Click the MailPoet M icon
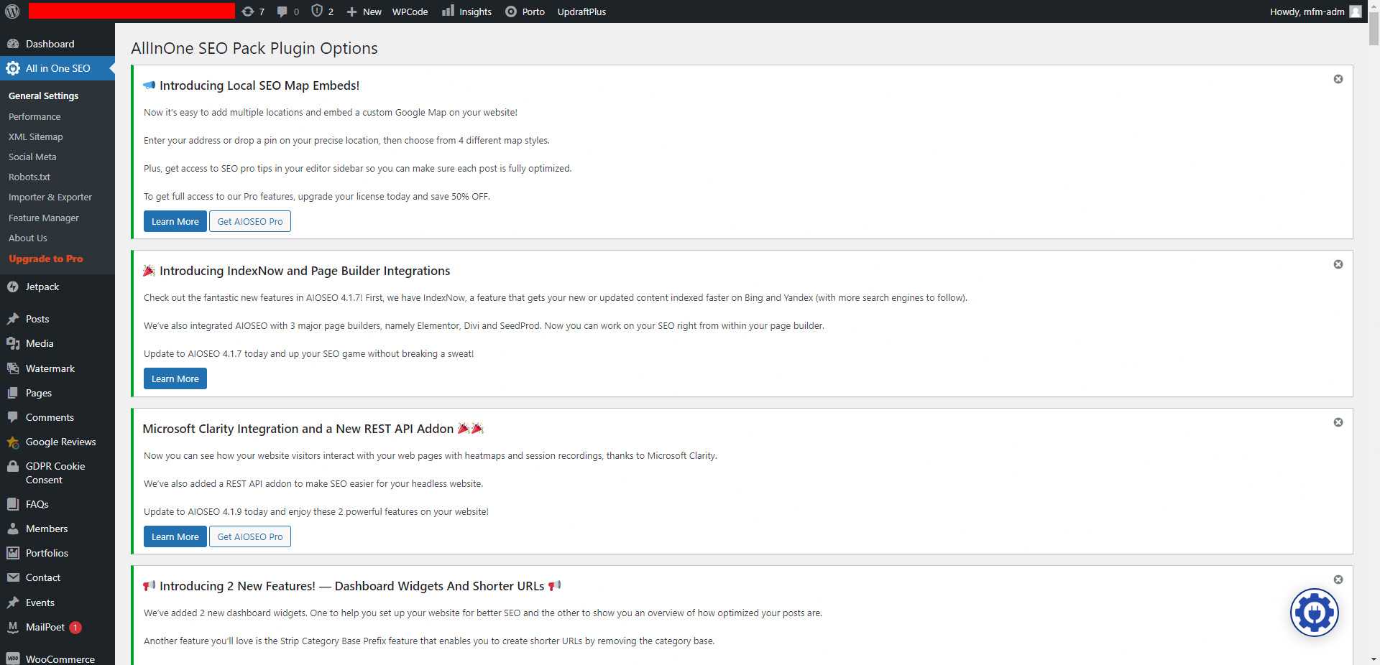 (x=13, y=627)
